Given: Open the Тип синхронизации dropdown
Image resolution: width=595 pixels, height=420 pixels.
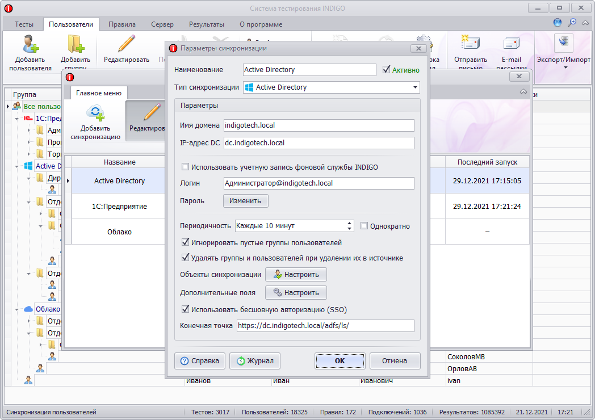Looking at the screenshot, I should [x=415, y=87].
